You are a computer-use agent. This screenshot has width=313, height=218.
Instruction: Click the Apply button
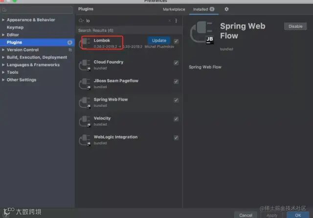(272, 215)
